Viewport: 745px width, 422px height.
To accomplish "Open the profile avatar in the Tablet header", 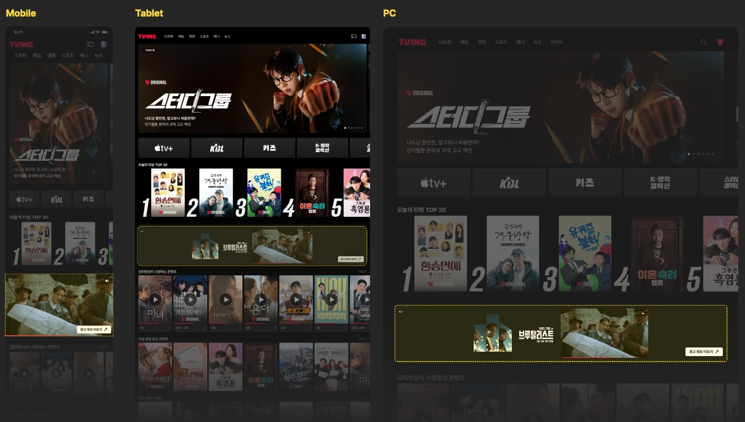I will (364, 36).
